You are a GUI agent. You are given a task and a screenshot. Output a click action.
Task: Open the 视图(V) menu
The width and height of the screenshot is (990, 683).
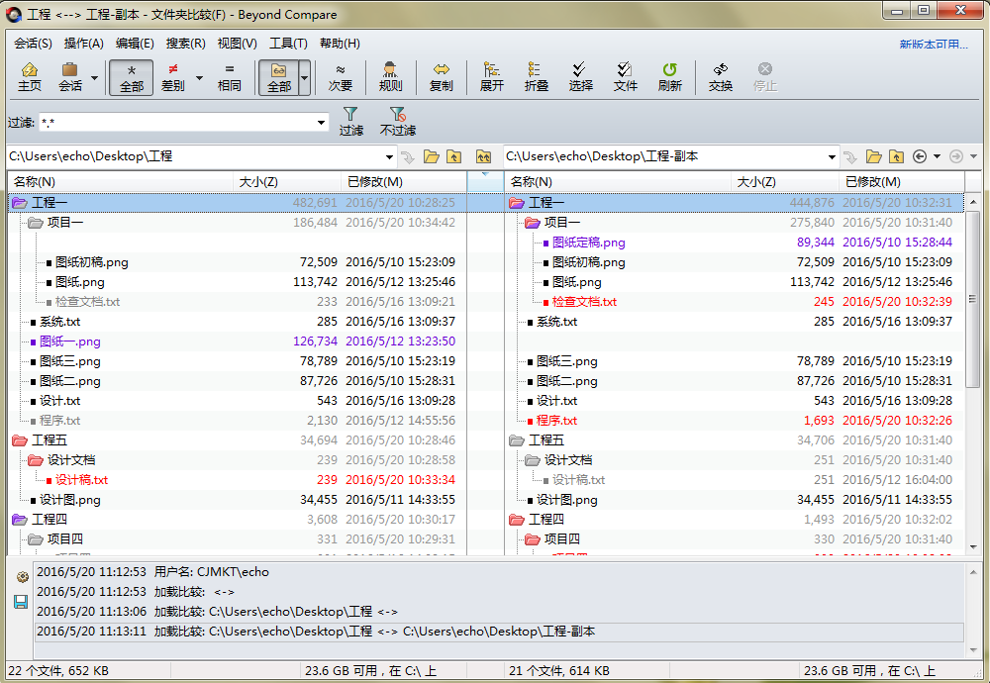[x=237, y=43]
